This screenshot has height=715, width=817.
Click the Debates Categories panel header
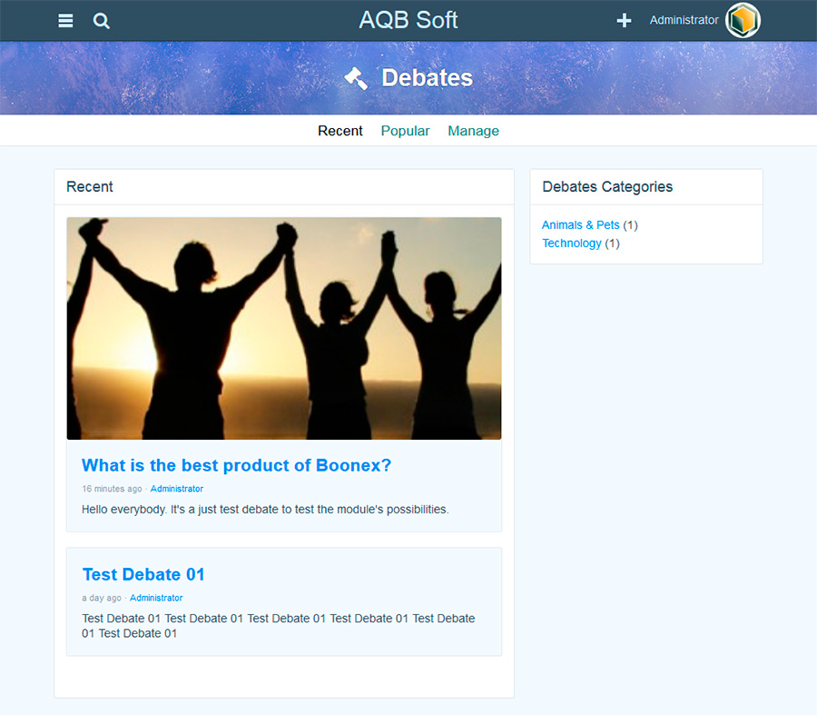[607, 186]
